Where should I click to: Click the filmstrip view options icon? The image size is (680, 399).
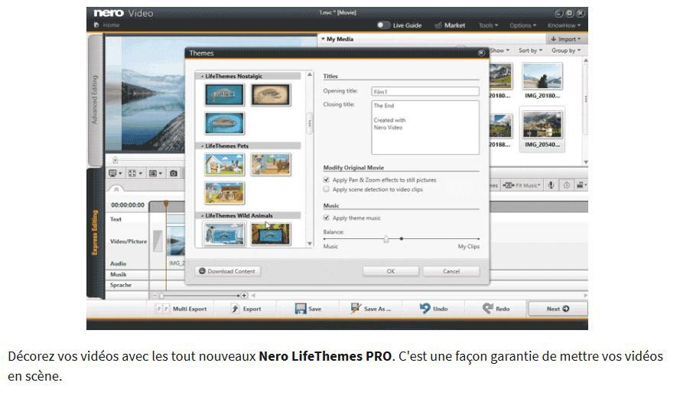click(x=155, y=174)
